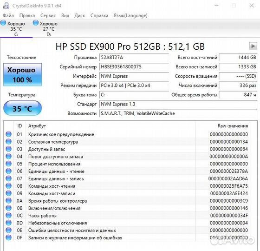Select row Время работы контроллера
This screenshot has height=251, width=260.
click(x=127, y=201)
